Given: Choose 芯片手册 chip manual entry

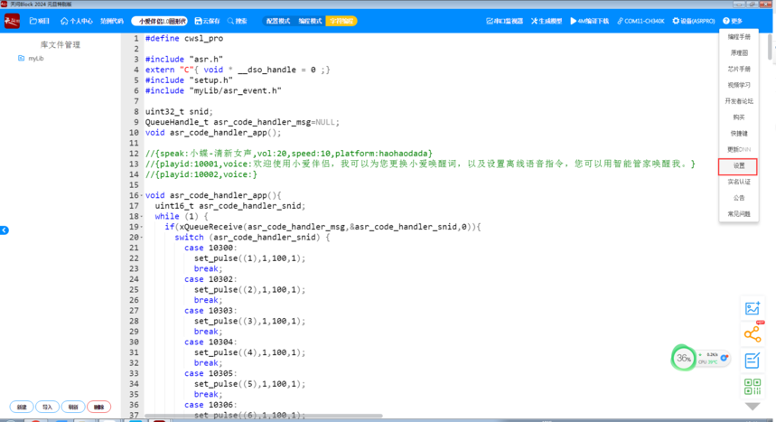Looking at the screenshot, I should point(739,70).
